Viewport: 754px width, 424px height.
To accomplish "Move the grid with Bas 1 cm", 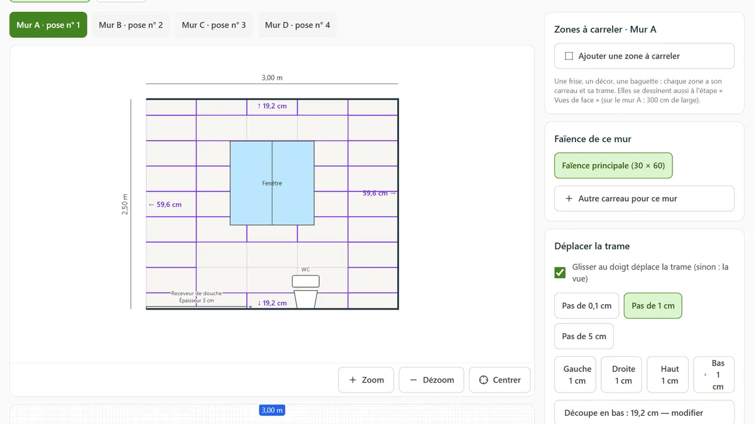I will pos(714,375).
